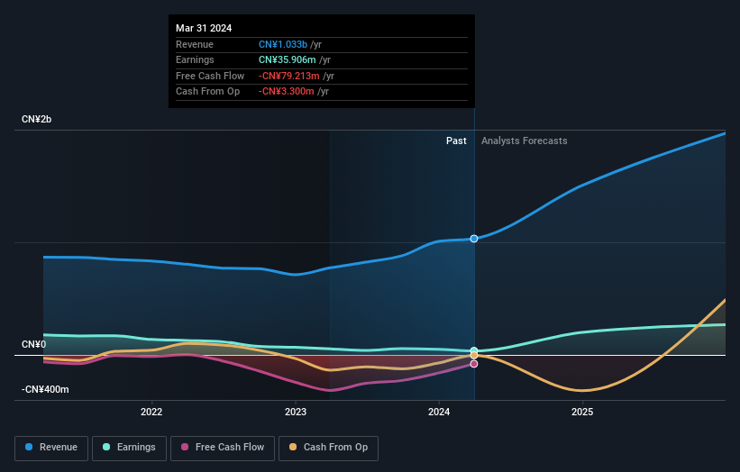The image size is (740, 472).
Task: Toggle the Free Cash Flow legend button
Action: click(x=223, y=448)
